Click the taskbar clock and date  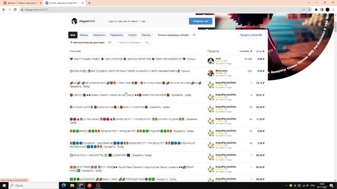322,185
